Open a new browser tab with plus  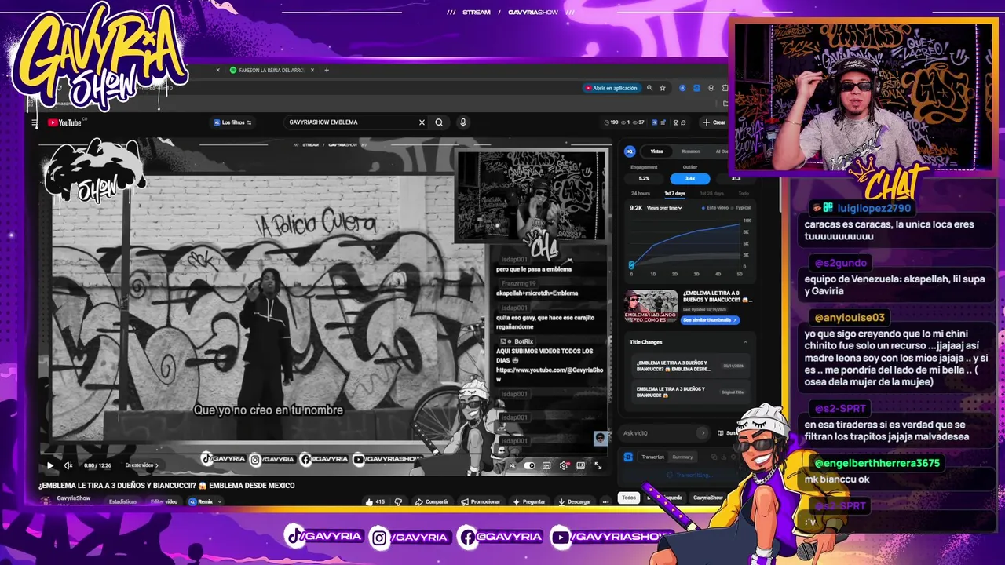tap(327, 70)
